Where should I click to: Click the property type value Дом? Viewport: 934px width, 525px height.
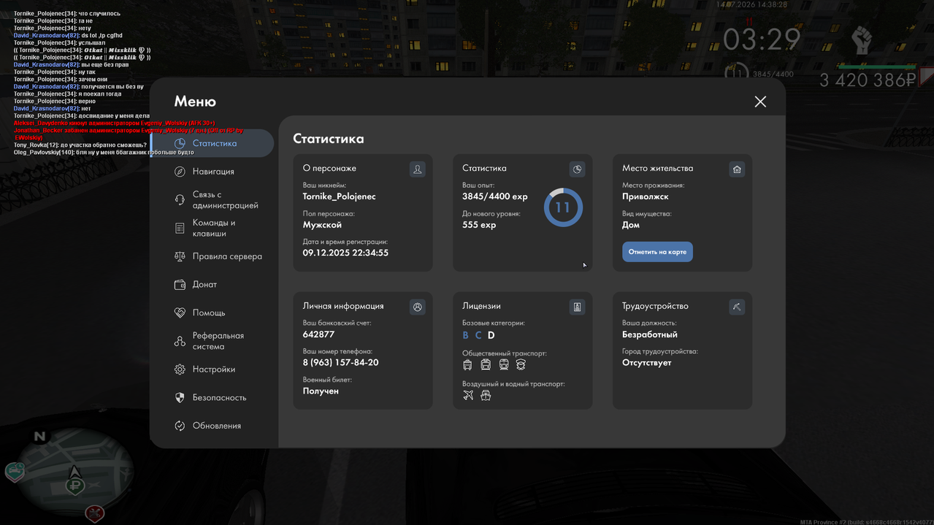coord(631,225)
